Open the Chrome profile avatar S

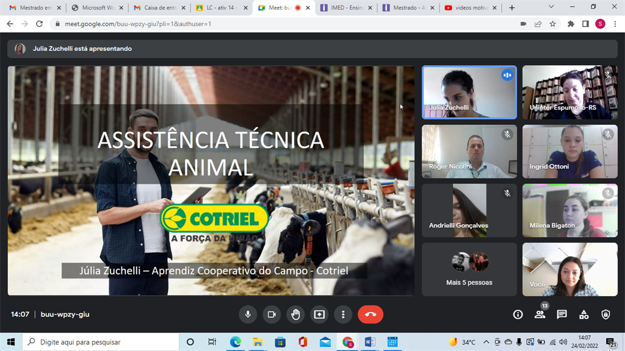click(601, 24)
